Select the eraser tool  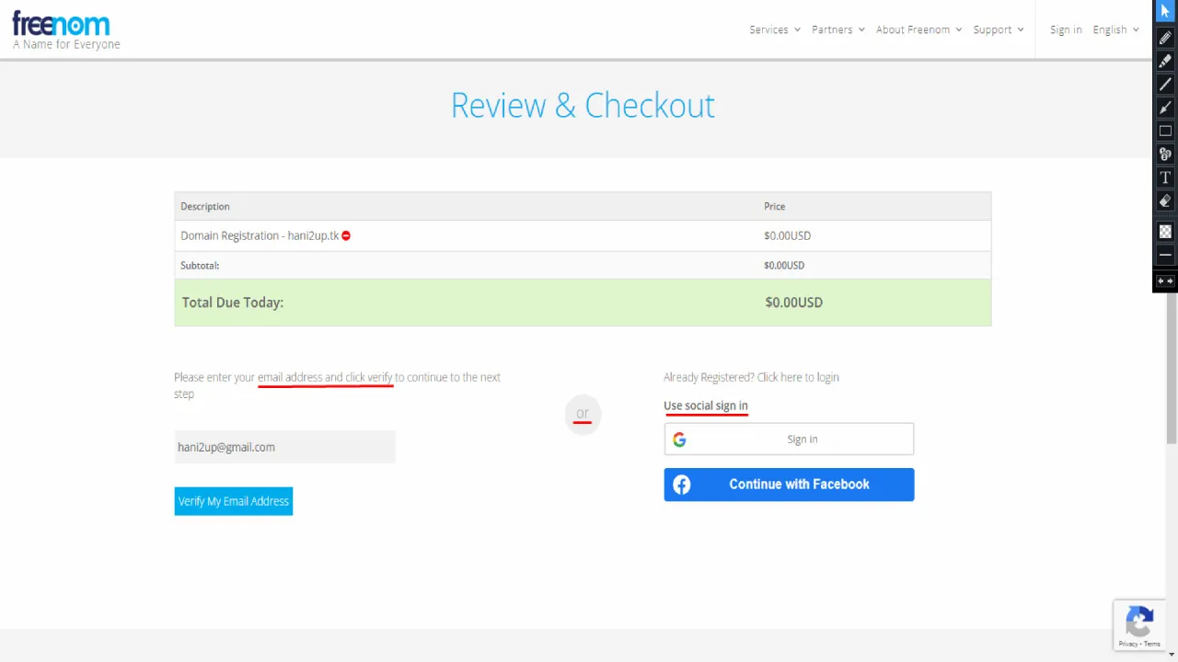pos(1165,200)
